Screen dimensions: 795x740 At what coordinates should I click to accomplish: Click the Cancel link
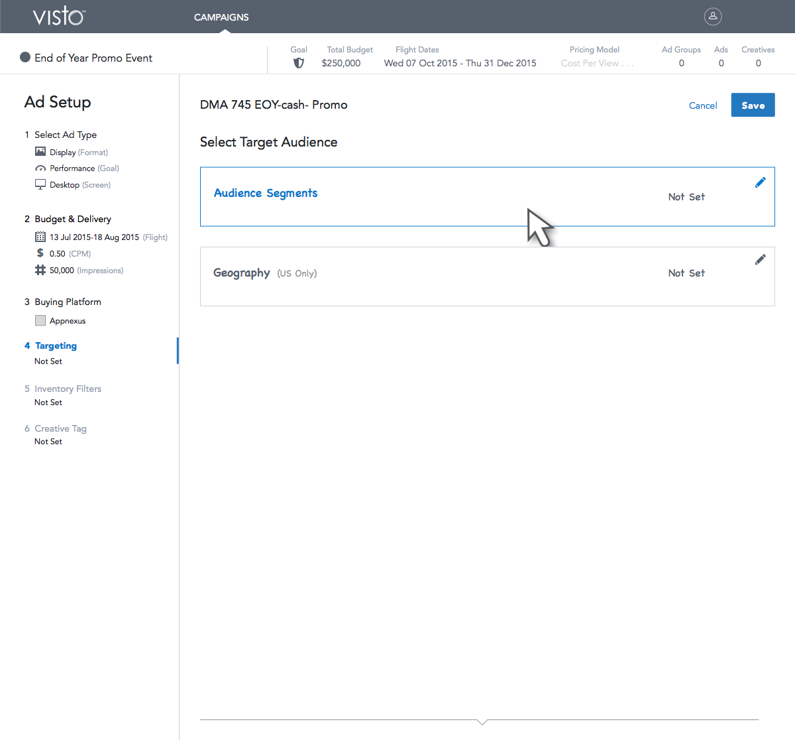(x=703, y=105)
